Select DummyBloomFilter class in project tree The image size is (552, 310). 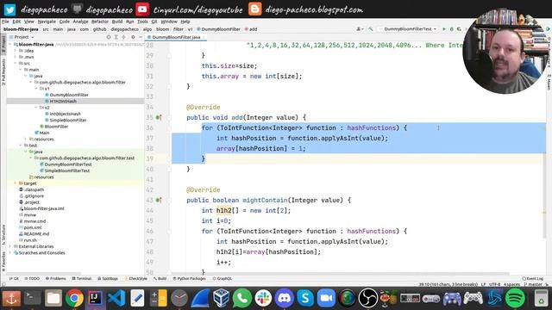click(69, 95)
